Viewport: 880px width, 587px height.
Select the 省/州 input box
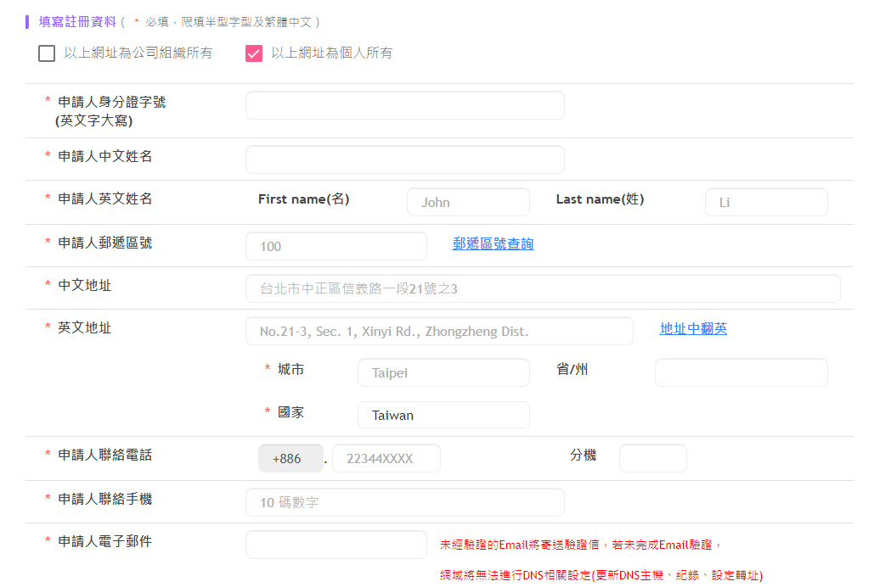tap(741, 373)
